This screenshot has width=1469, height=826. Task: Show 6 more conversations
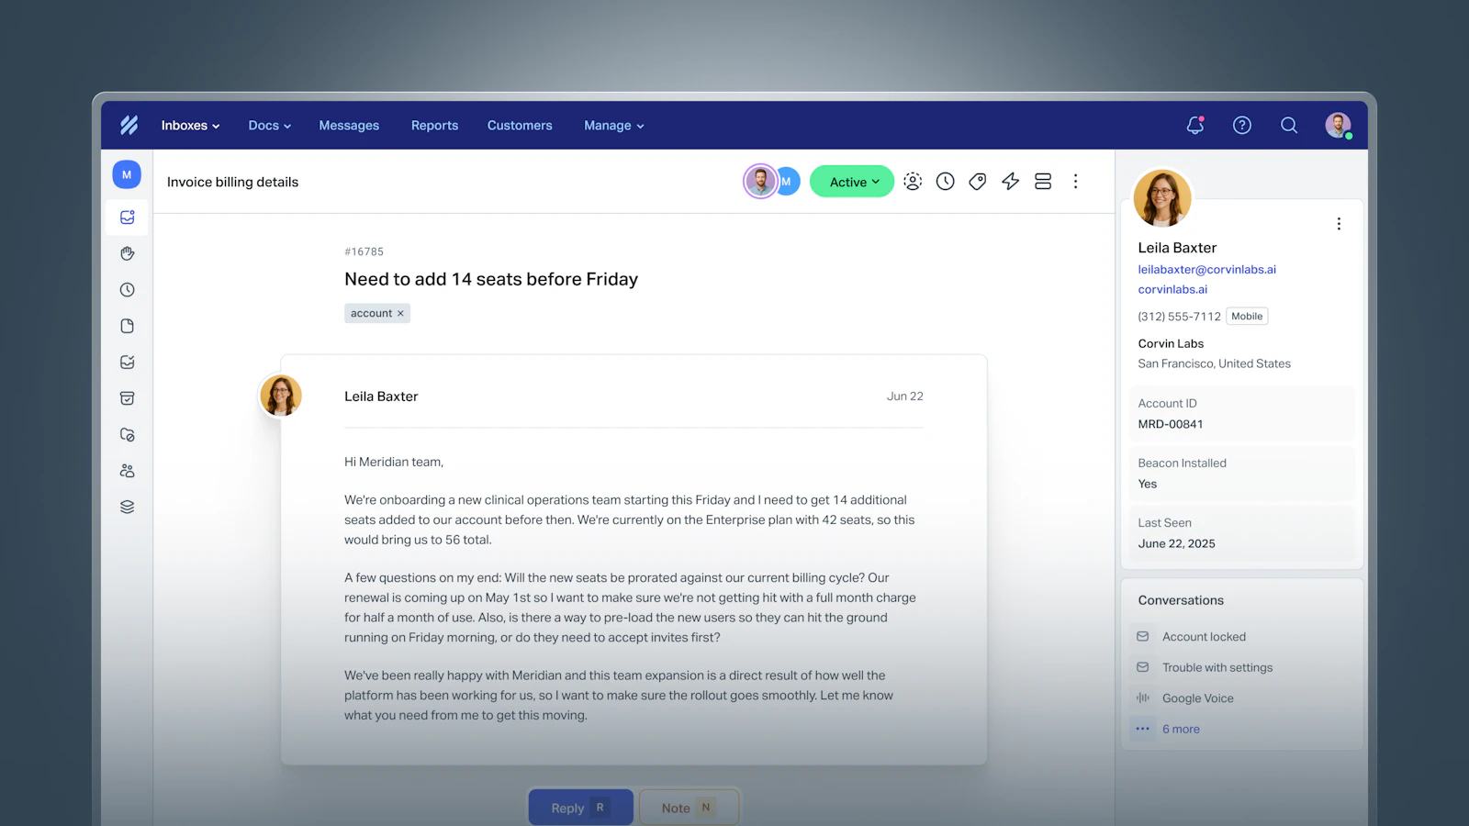(1181, 728)
